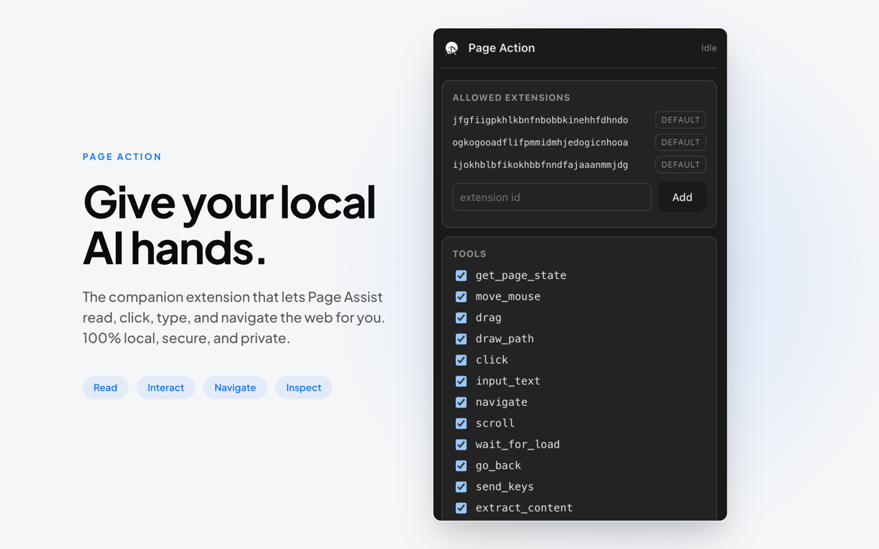Uncheck the scroll tool checkbox
Viewport: 879px width, 549px height.
461,423
